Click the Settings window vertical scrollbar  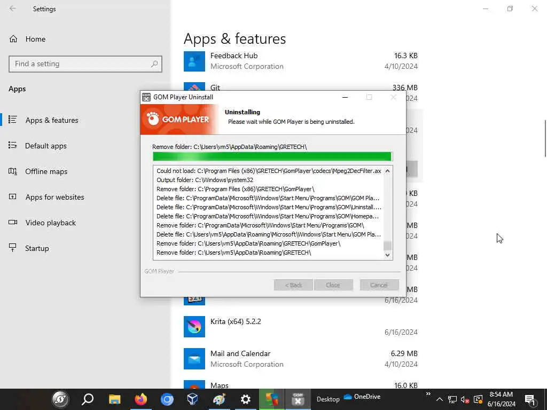pyautogui.click(x=545, y=138)
